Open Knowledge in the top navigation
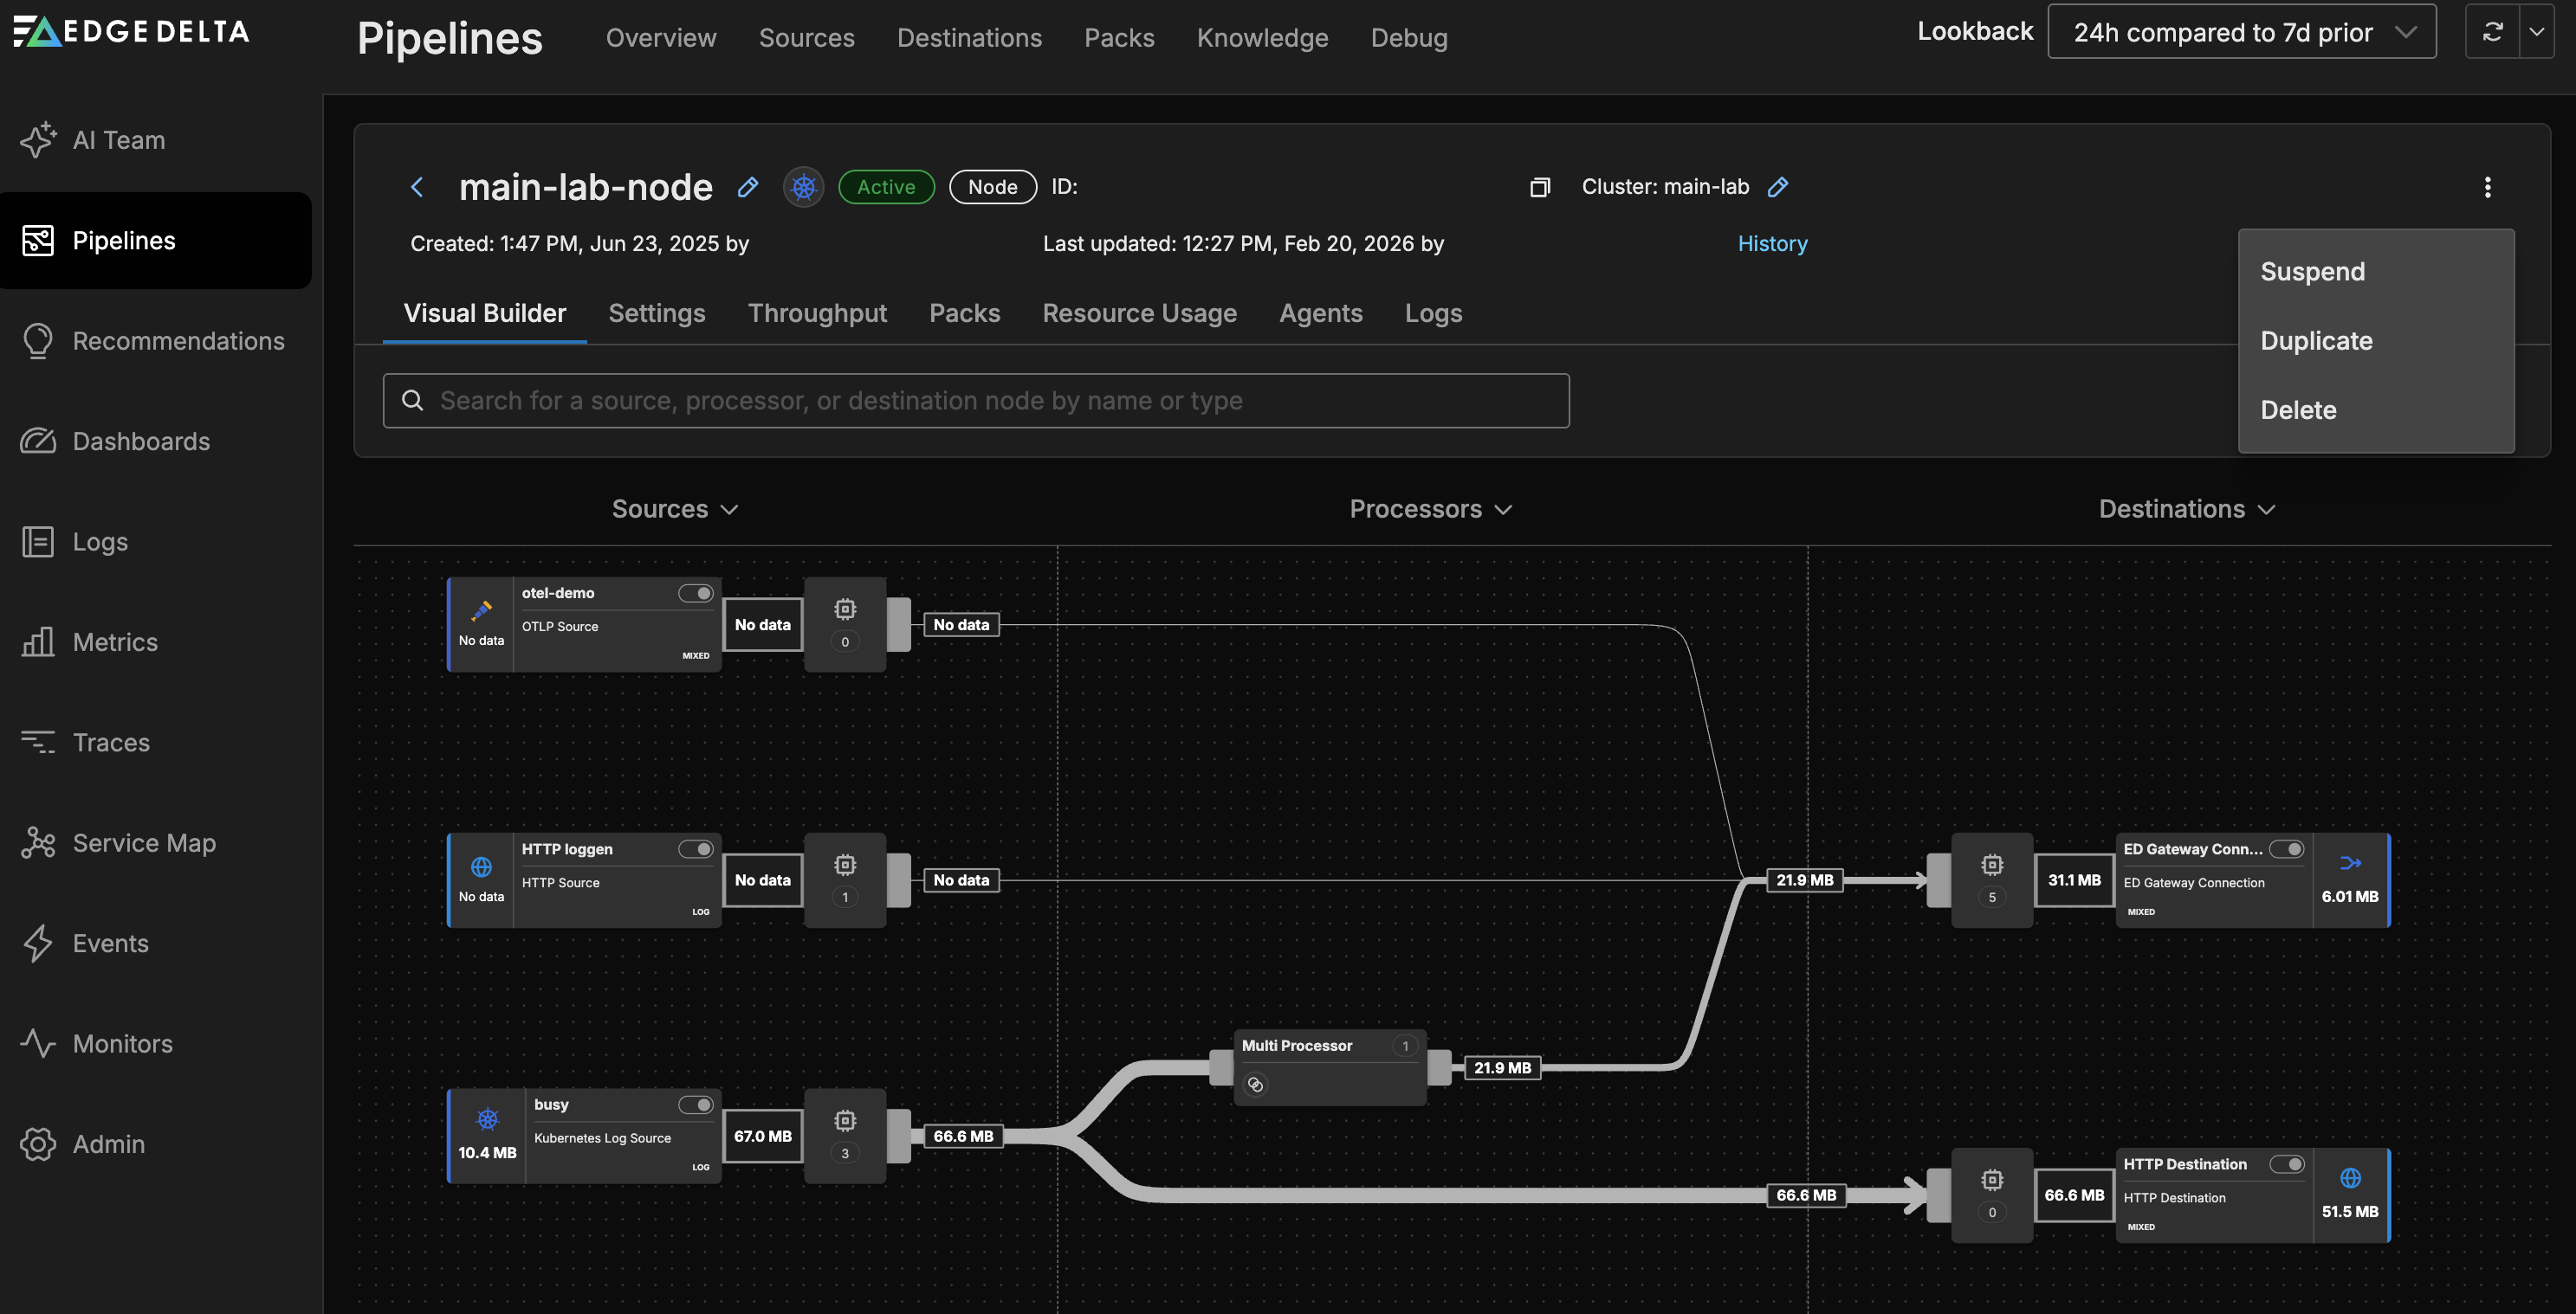This screenshot has width=2576, height=1314. point(1262,38)
